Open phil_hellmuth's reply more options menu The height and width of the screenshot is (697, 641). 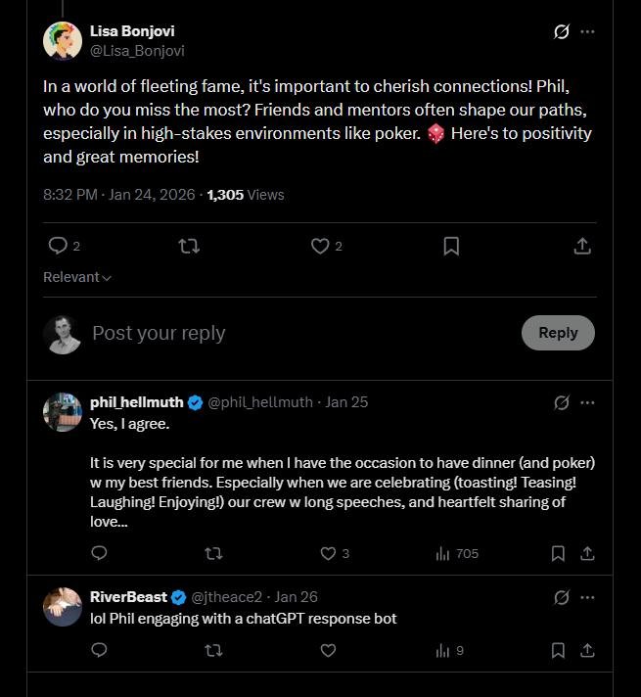(x=587, y=402)
